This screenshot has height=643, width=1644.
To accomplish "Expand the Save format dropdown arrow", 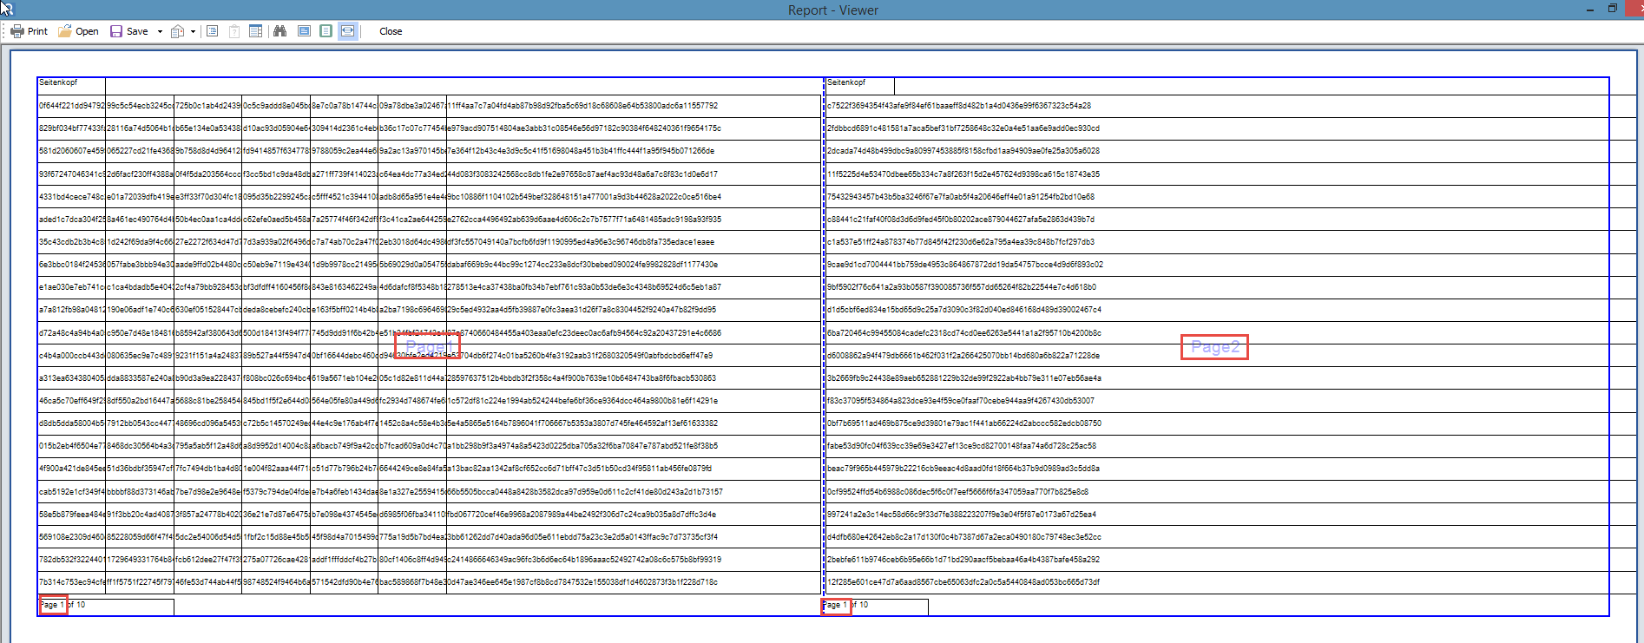I will click(160, 31).
